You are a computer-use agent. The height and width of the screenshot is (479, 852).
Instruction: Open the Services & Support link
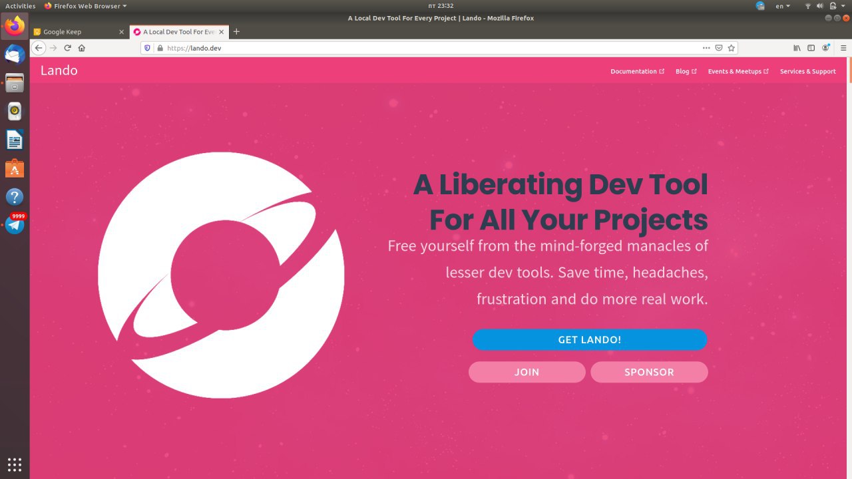click(807, 71)
